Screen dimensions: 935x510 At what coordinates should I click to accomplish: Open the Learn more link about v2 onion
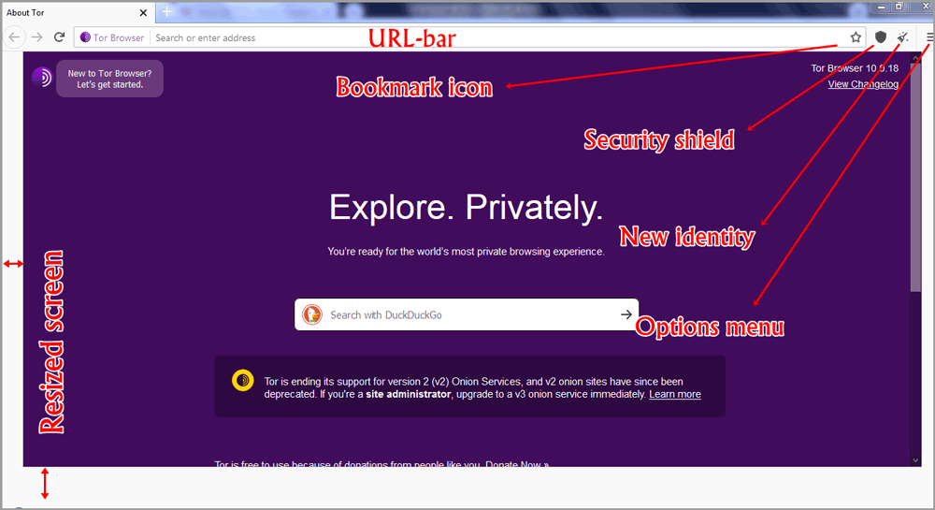tap(674, 394)
